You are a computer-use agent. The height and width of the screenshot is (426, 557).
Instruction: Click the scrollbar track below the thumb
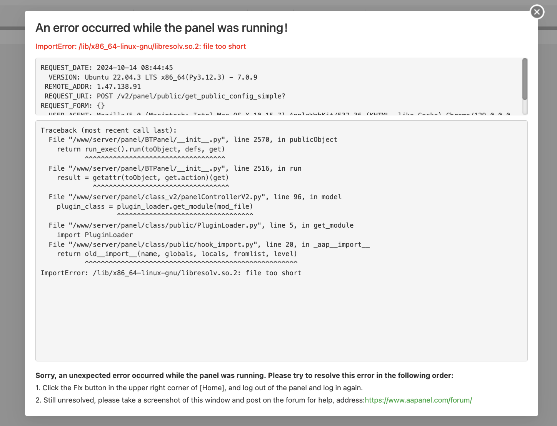coord(525,108)
